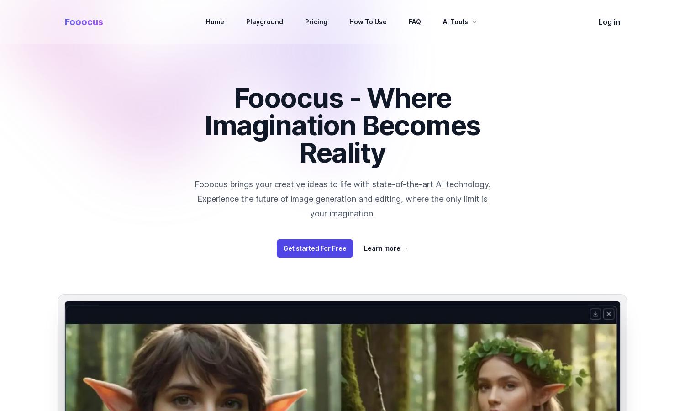Click the paragraph describing Fooocus AI technology
This screenshot has width=685, height=411.
click(x=342, y=199)
